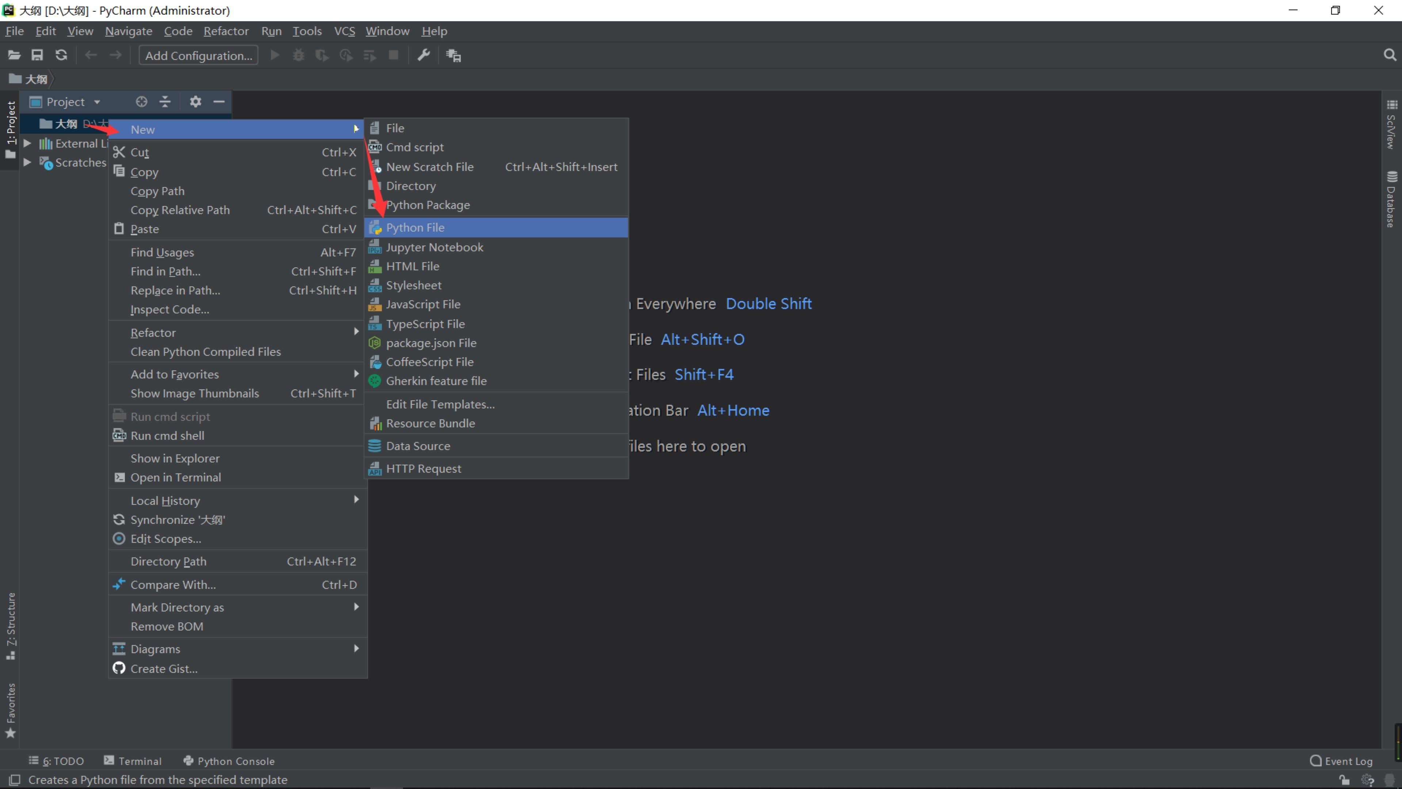Click the Save All disk icon
The image size is (1402, 789).
[37, 55]
